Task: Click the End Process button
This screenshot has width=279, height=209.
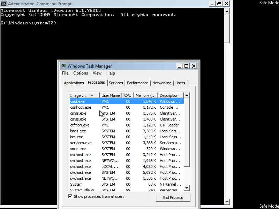Action: [173, 198]
